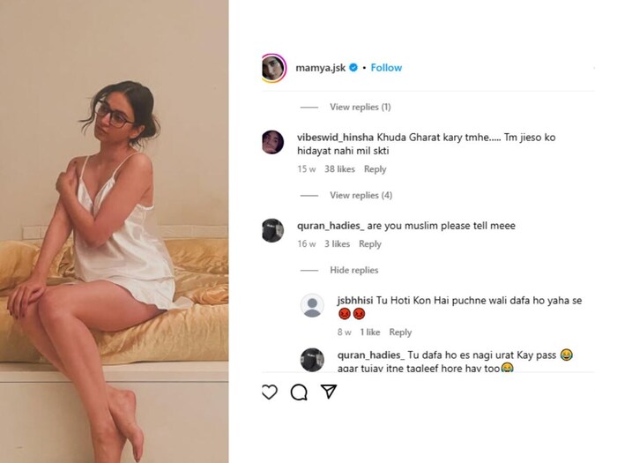Expand View replies (4)

click(x=361, y=196)
